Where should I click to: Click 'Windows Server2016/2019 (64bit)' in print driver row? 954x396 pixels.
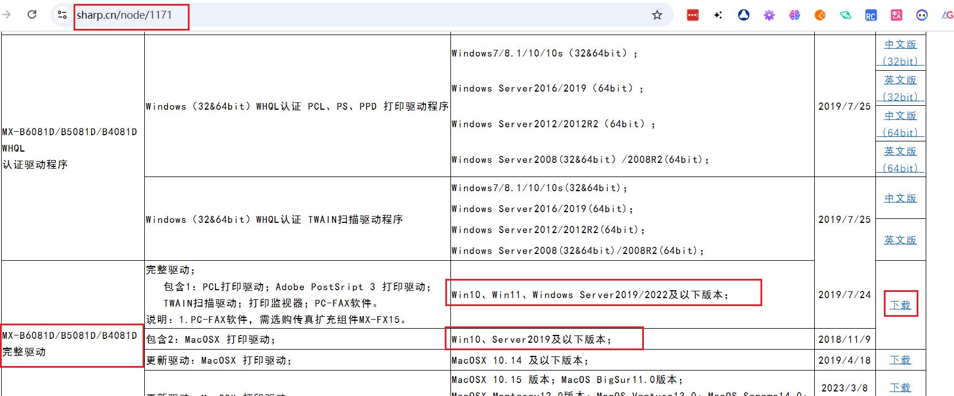[x=547, y=89]
